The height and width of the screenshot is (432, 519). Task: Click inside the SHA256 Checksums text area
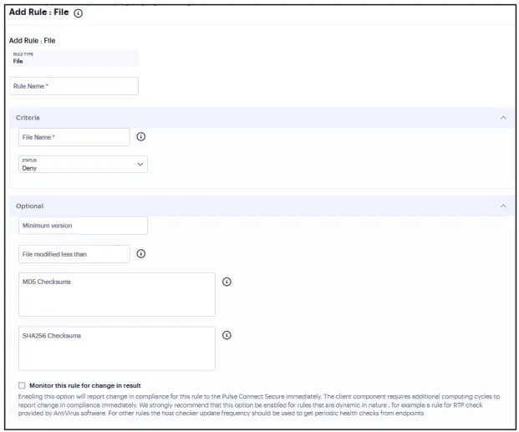click(x=117, y=348)
